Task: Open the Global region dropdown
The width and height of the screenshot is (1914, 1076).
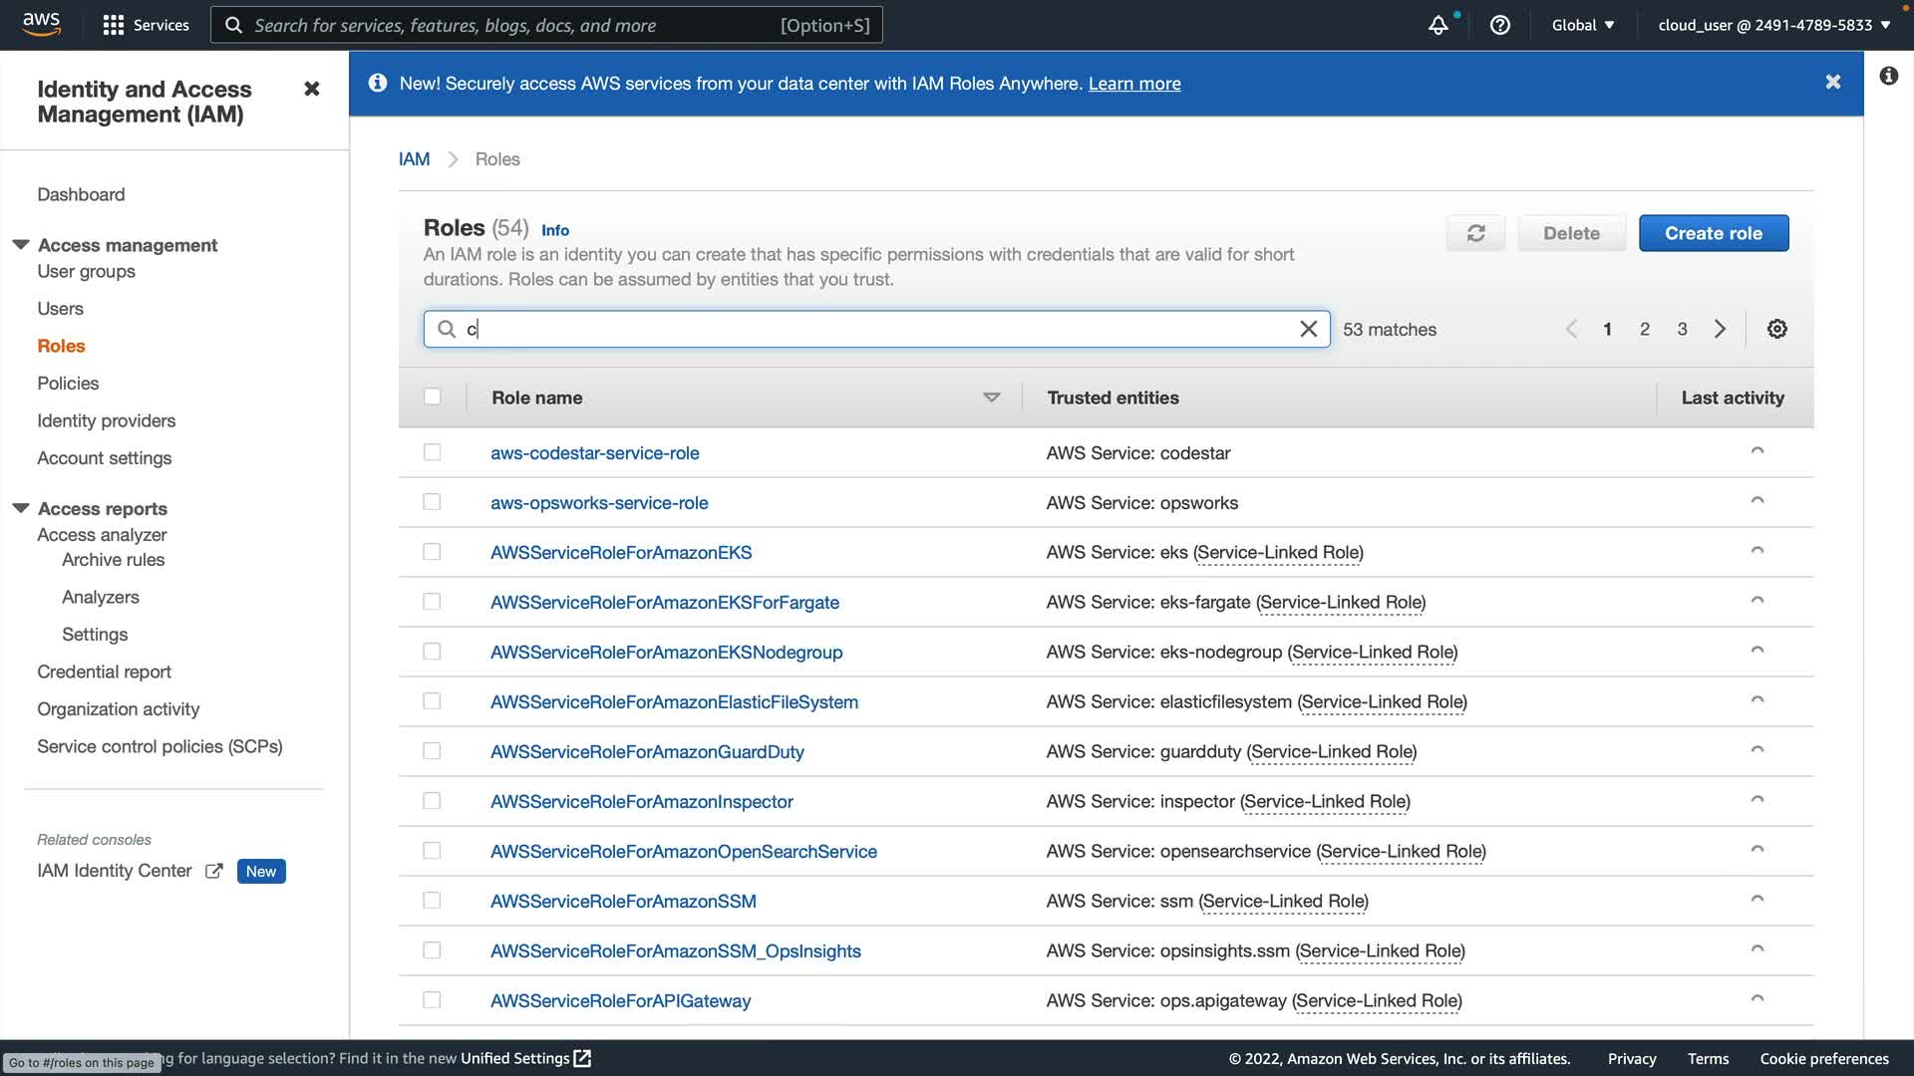Action: 1582,25
